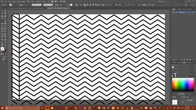
Task: Switch to the Color panel tab
Action: pos(184,62)
